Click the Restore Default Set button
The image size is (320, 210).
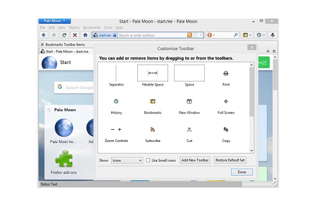pos(230,160)
